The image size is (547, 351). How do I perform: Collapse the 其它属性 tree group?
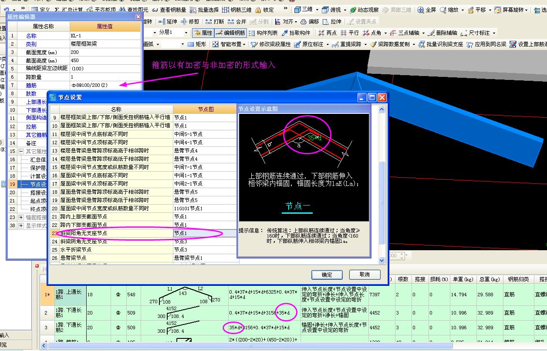[x=21, y=151]
